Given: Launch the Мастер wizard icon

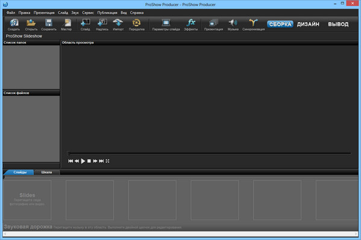Looking at the screenshot, I should click(66, 25).
